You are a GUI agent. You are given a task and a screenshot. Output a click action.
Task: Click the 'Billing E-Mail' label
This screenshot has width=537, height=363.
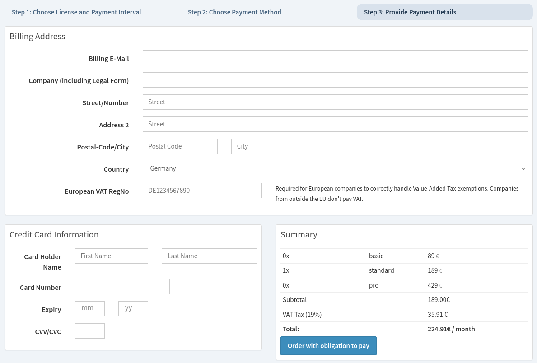[108, 59]
